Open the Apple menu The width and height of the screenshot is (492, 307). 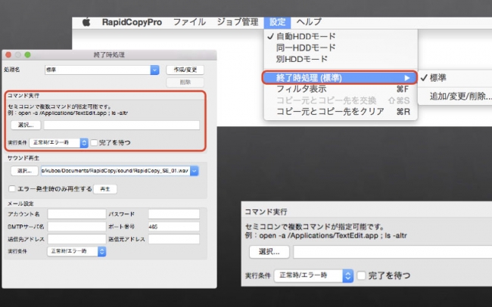point(86,22)
